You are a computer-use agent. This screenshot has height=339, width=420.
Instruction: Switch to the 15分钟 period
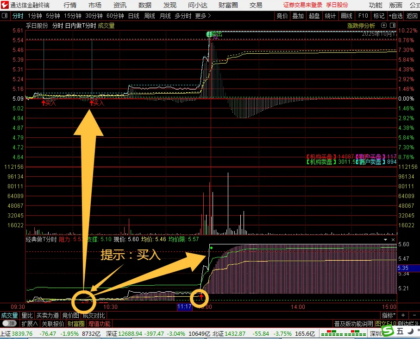point(73,16)
